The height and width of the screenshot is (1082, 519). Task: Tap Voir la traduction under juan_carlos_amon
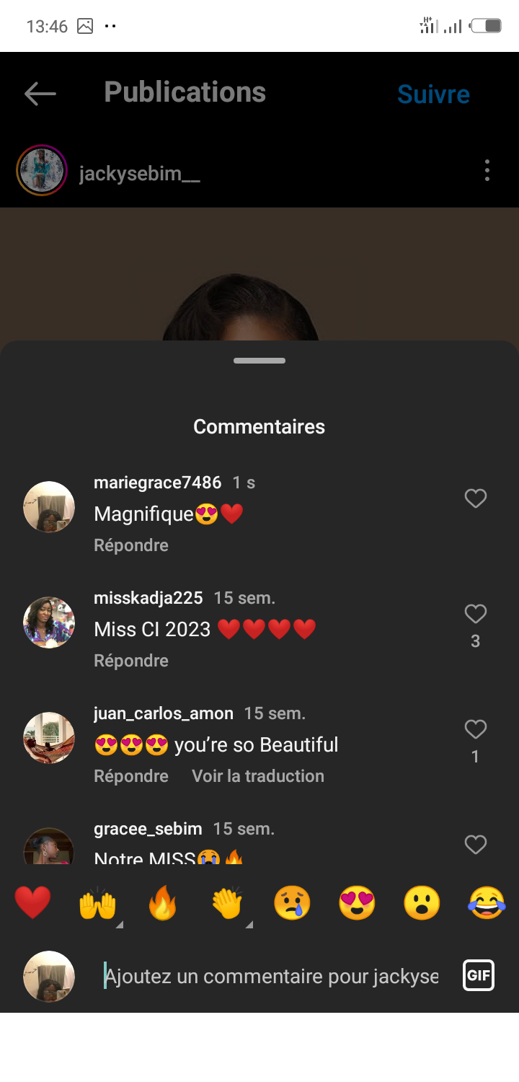[x=258, y=776]
